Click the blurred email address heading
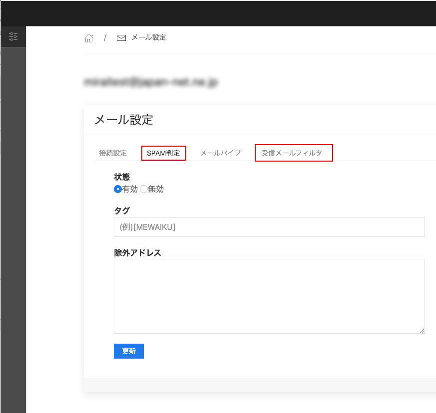 point(151,82)
